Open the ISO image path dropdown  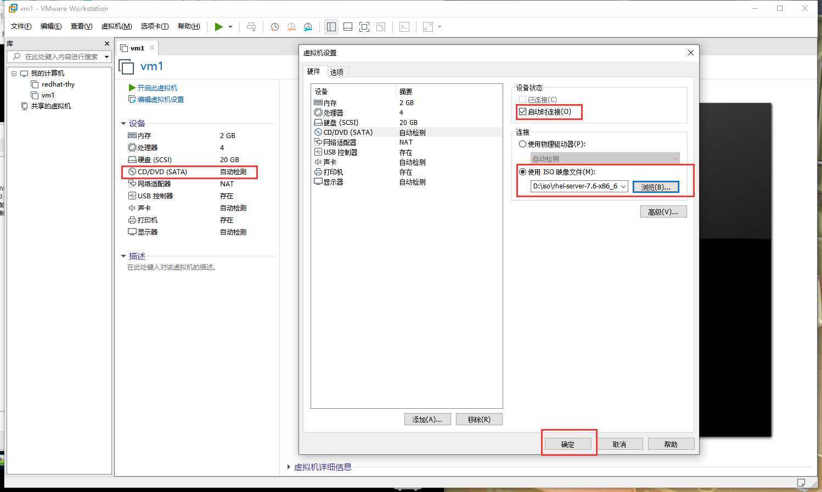click(x=623, y=187)
